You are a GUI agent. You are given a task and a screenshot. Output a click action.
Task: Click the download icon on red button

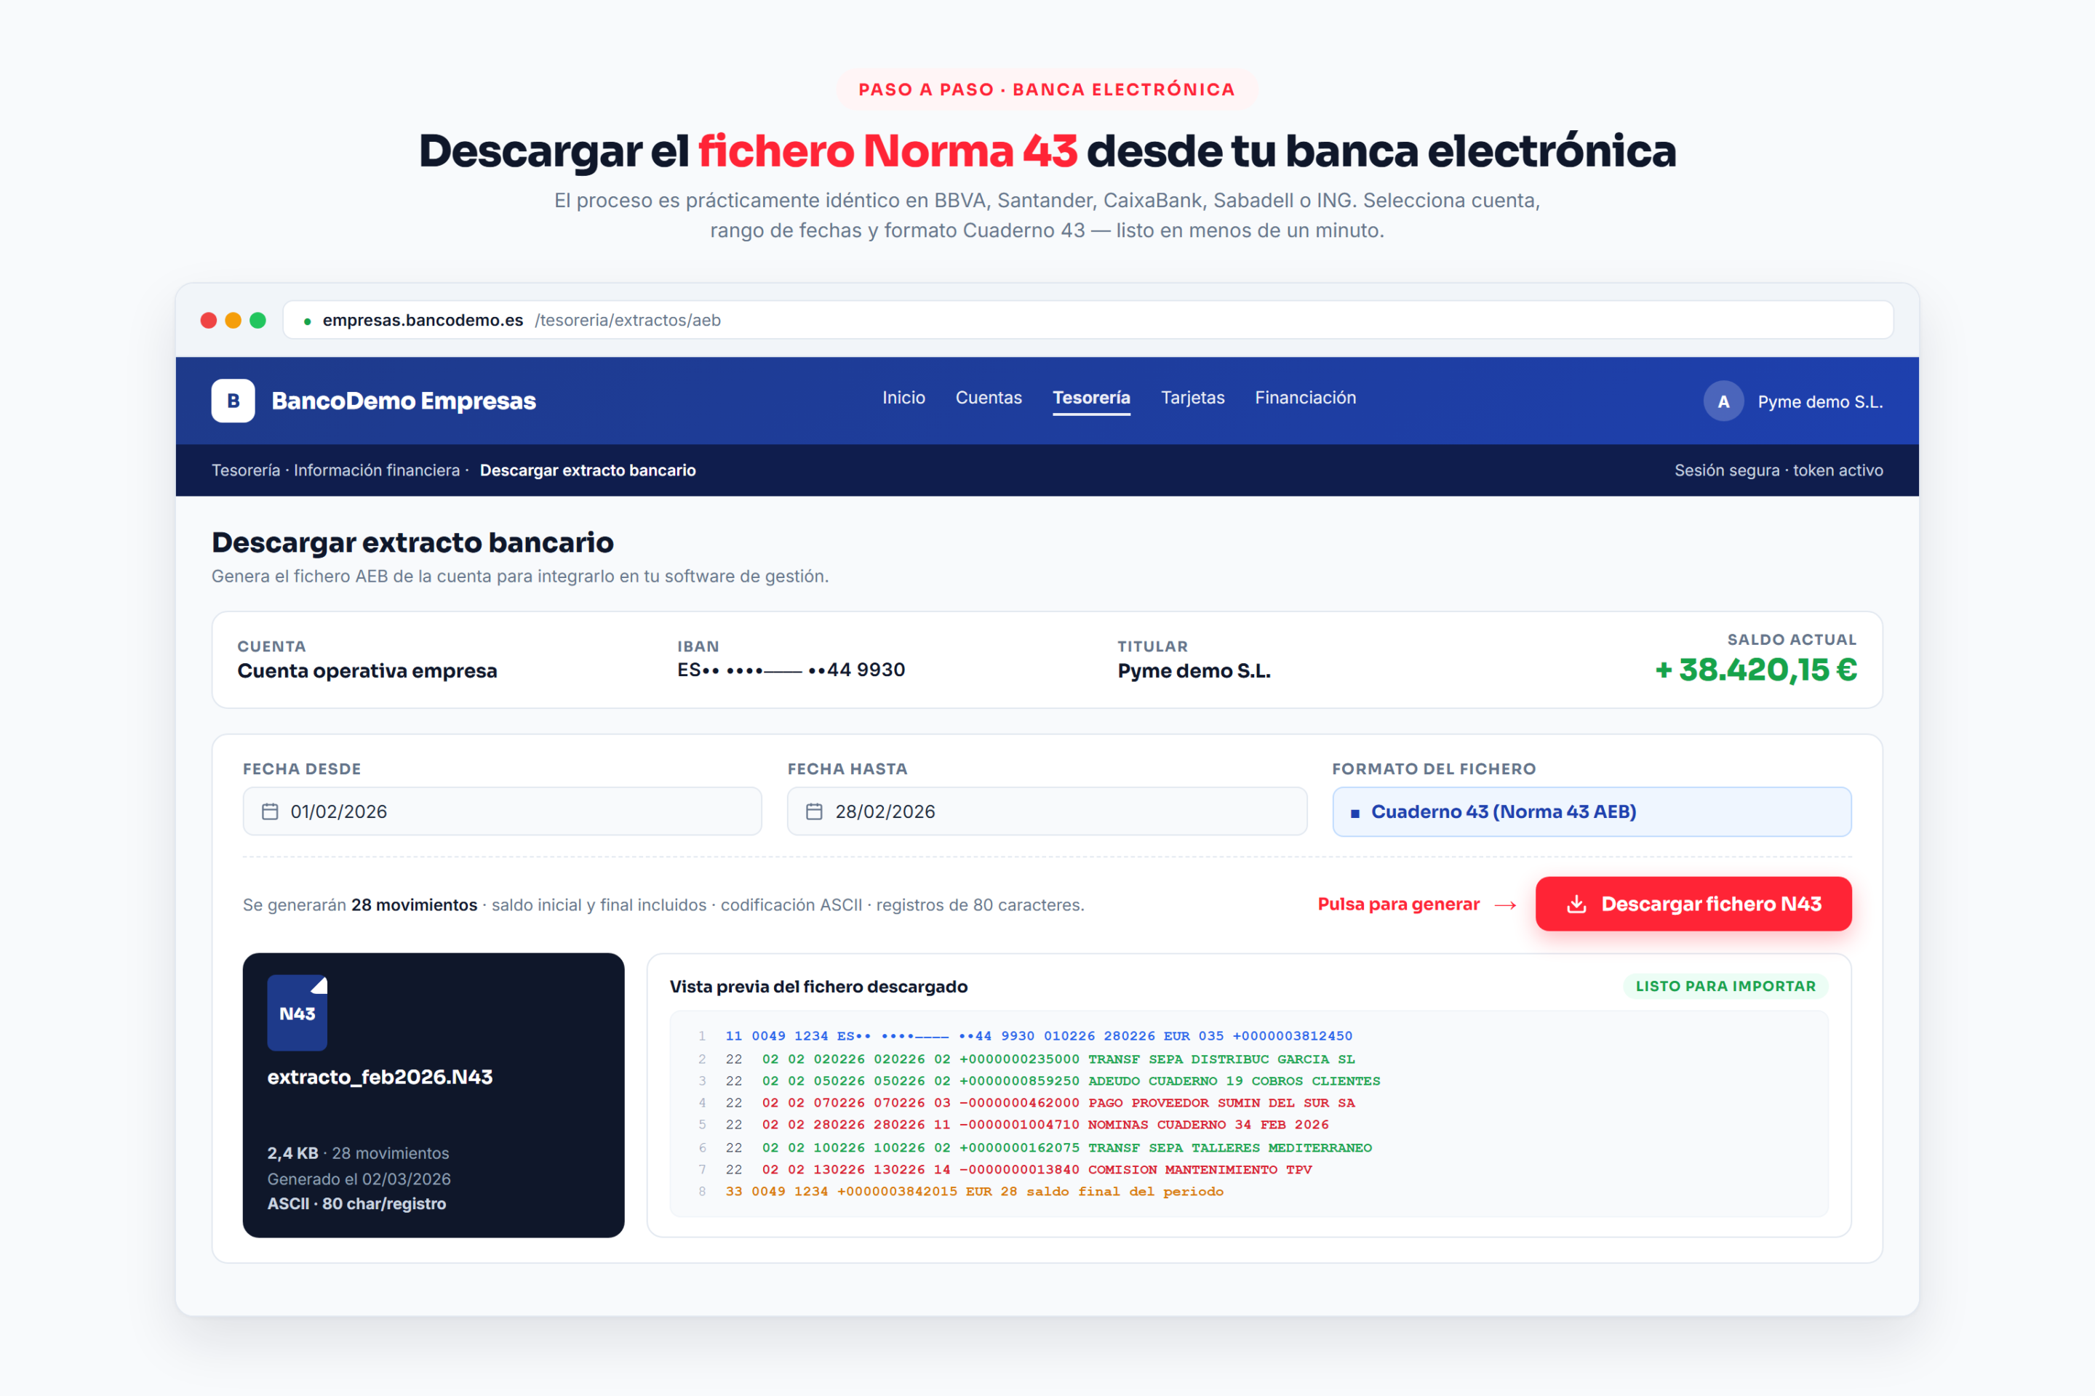pyautogui.click(x=1576, y=904)
